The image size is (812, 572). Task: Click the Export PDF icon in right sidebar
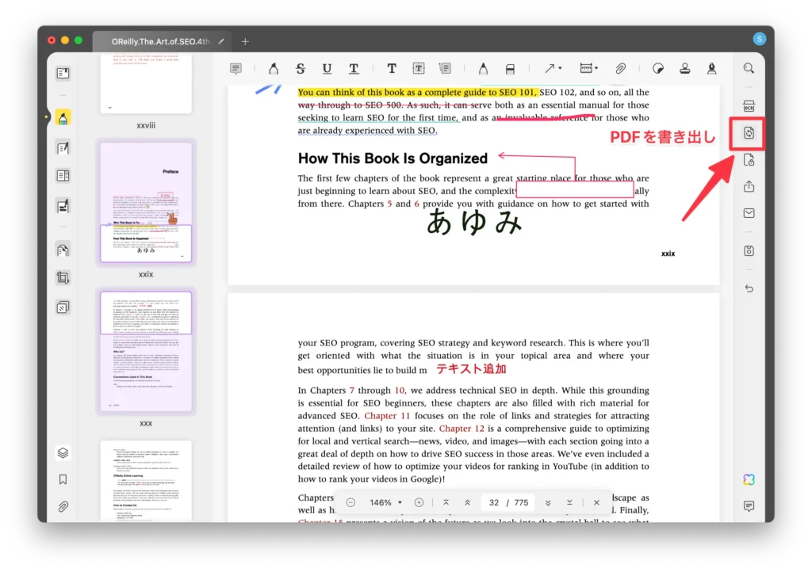click(749, 134)
